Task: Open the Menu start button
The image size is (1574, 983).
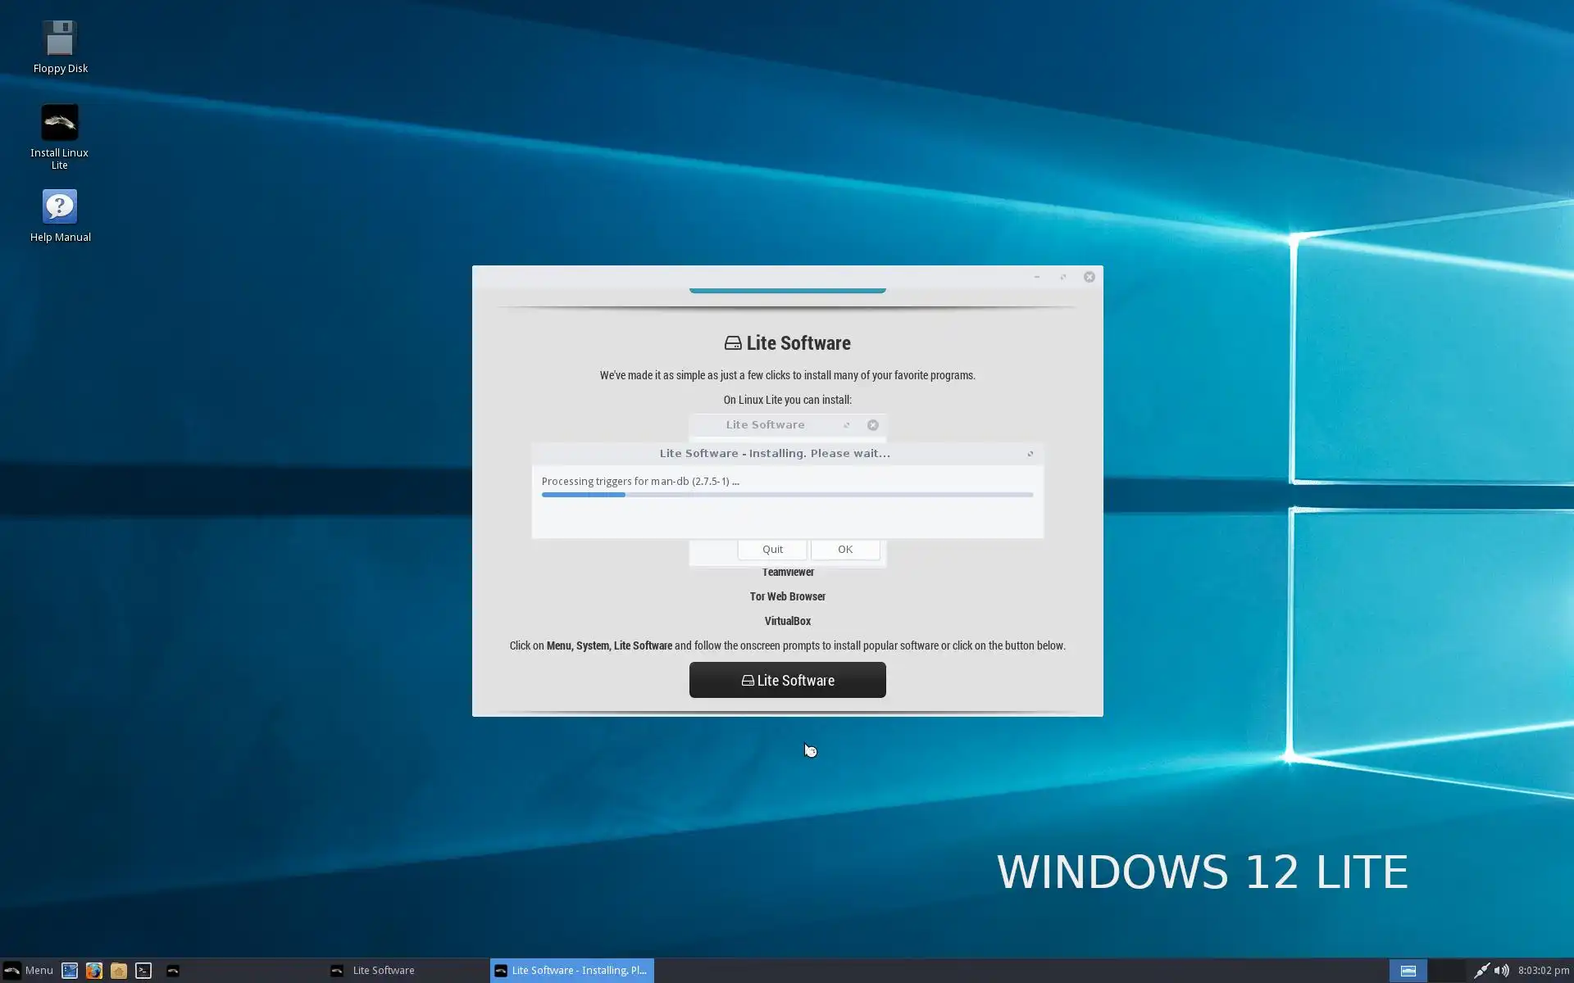Action: 29,971
